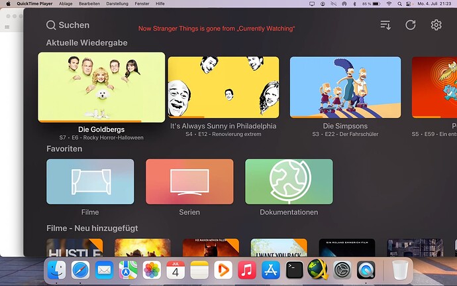Play Die Goldbergs S7 E6
Image resolution: width=457 pixels, height=286 pixels.
[101, 87]
